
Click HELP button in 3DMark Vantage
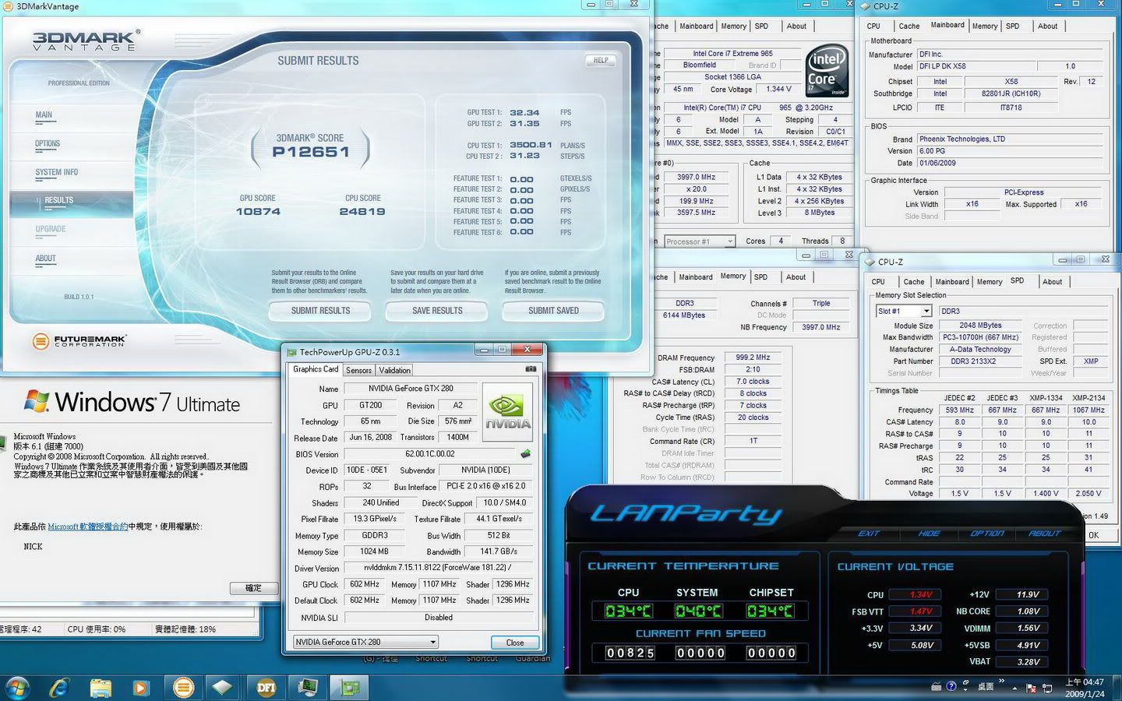click(600, 60)
